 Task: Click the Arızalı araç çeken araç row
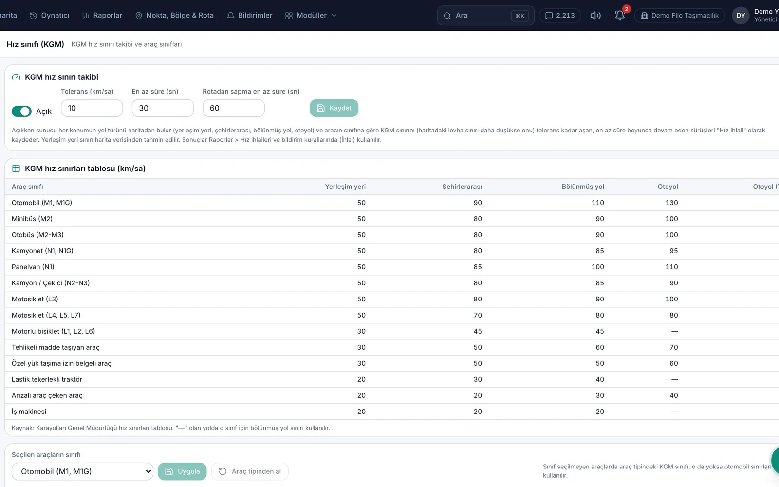point(392,395)
